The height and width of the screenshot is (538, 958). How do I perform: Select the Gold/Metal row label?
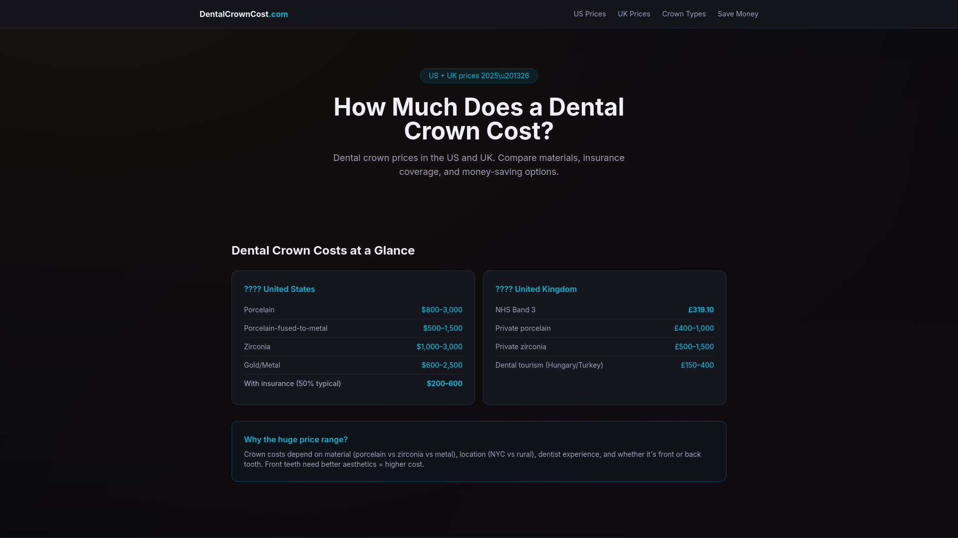pyautogui.click(x=262, y=365)
